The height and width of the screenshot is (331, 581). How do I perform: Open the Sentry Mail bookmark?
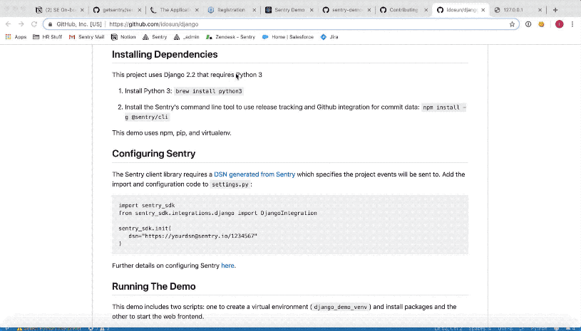pos(87,37)
